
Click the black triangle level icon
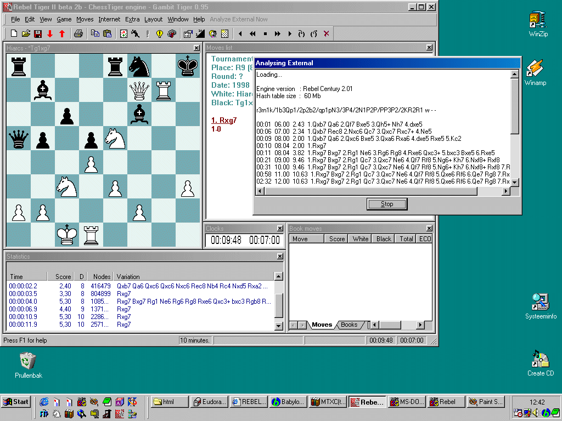200,33
